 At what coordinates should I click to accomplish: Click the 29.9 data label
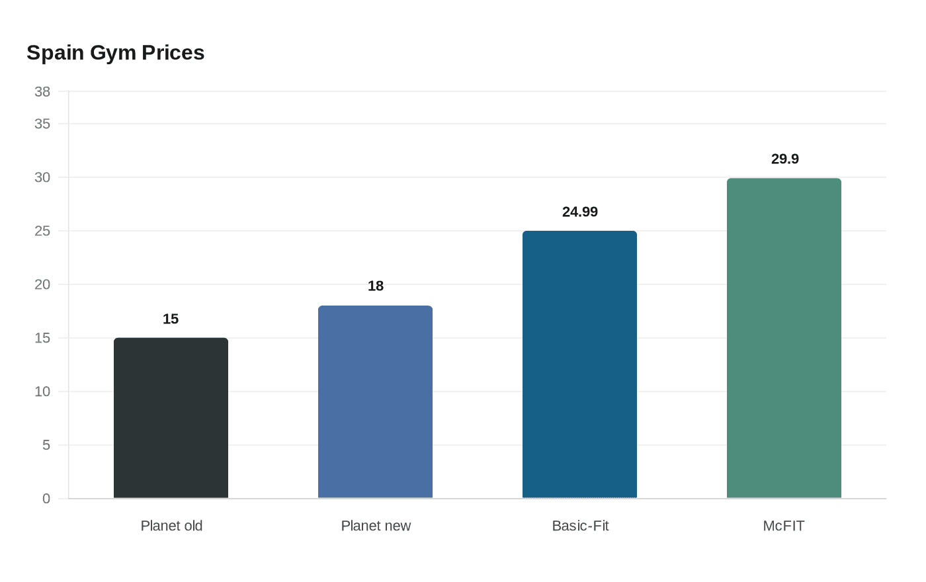click(x=785, y=159)
